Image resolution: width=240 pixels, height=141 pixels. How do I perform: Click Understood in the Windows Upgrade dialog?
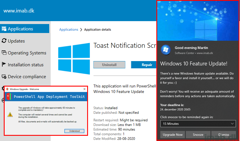coord(74,131)
